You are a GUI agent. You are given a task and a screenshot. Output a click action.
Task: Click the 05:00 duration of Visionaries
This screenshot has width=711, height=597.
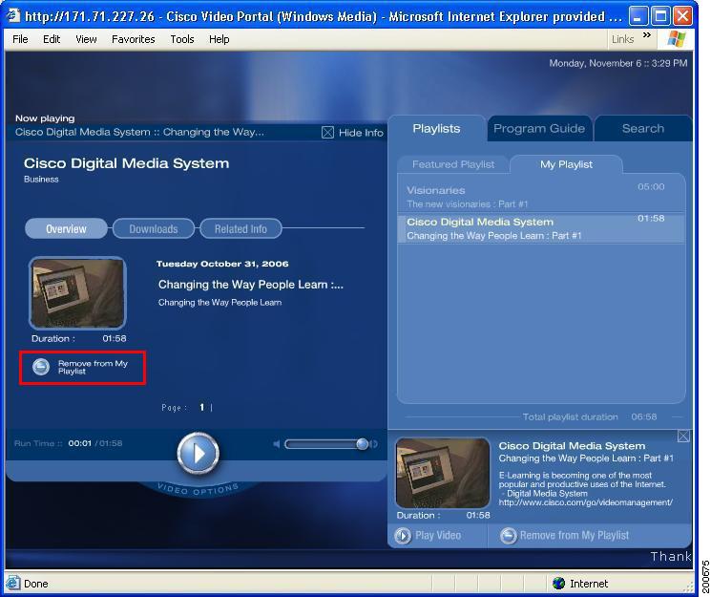pos(651,187)
